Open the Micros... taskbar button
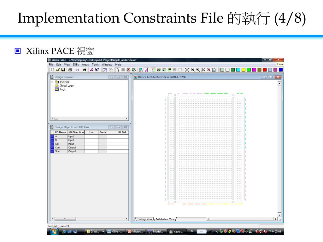The width and height of the screenshot is (323, 242). tap(136, 232)
